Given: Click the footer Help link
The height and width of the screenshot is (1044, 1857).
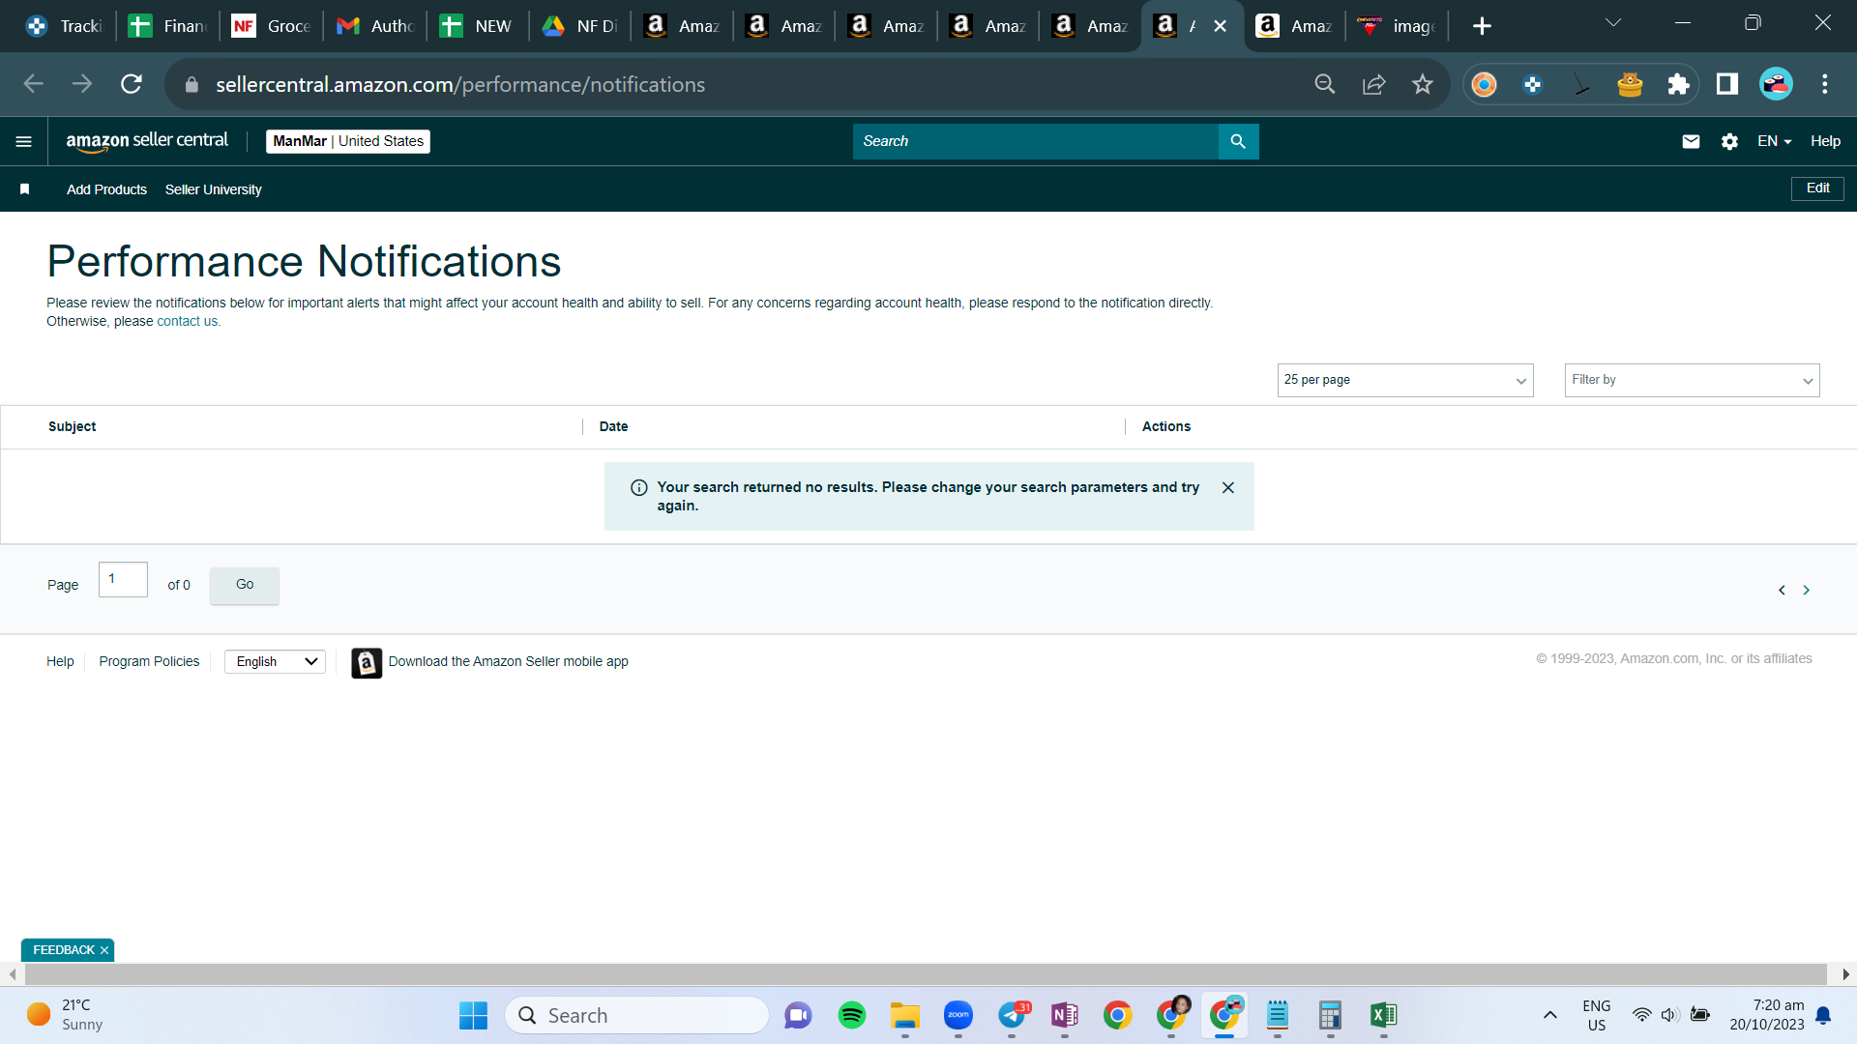Looking at the screenshot, I should (x=60, y=661).
